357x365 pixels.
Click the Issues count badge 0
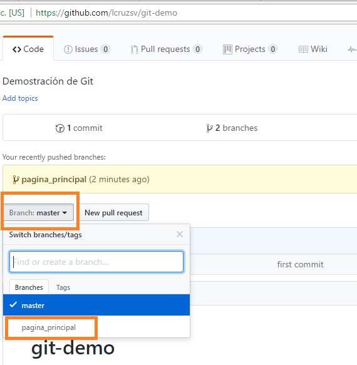105,49
